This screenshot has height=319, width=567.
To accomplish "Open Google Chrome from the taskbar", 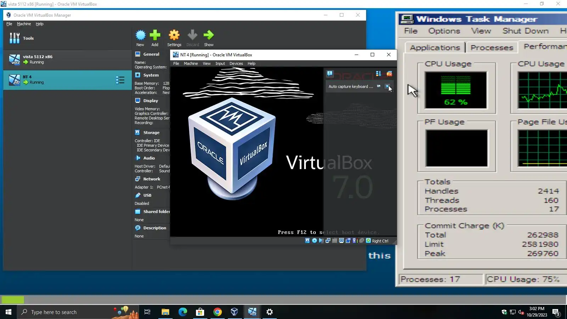I will point(217,312).
